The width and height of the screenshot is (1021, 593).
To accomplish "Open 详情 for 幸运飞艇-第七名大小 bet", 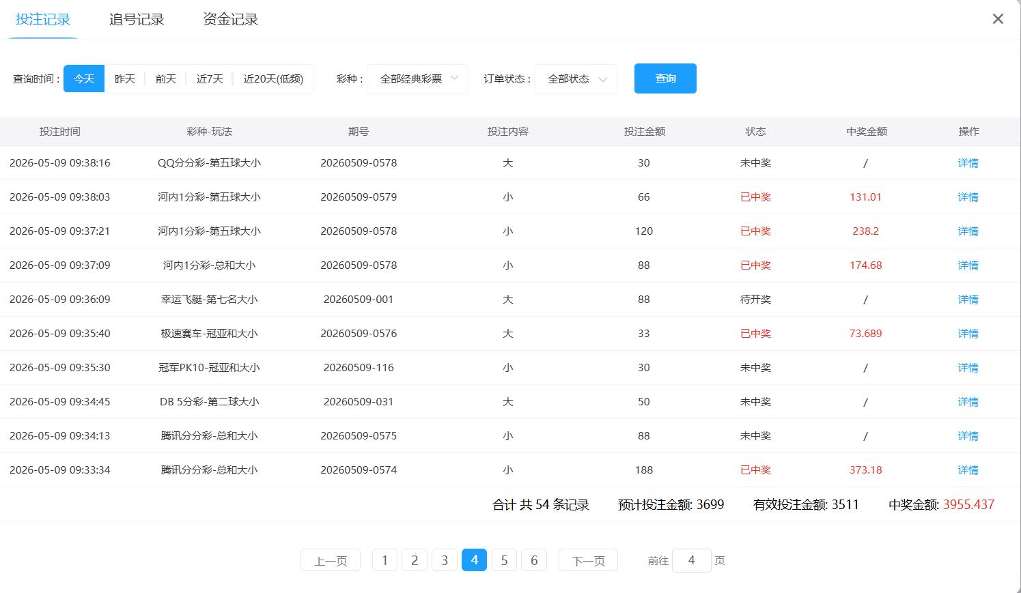I will pyautogui.click(x=968, y=300).
